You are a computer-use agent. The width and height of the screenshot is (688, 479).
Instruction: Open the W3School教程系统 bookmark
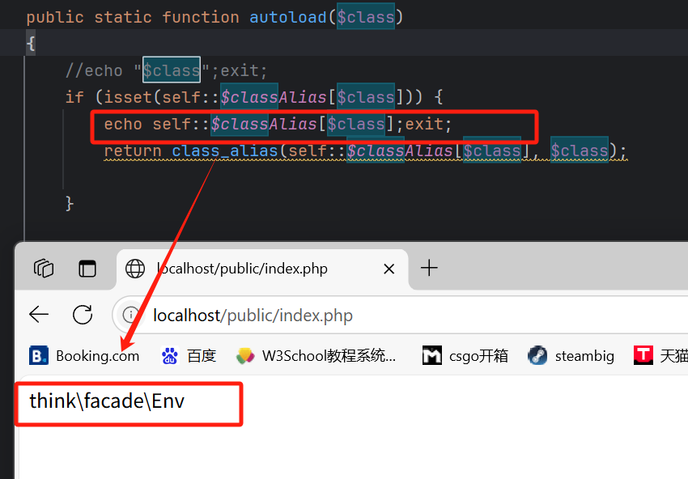pyautogui.click(x=316, y=356)
